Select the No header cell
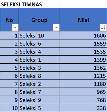The height and width of the screenshot is (112, 107). tap(9, 20)
